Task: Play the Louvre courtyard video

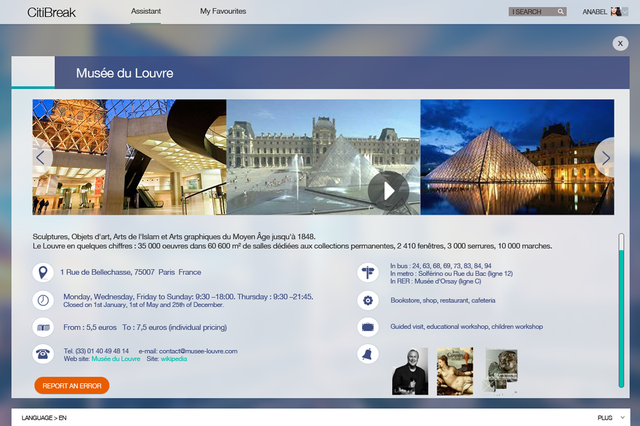Action: pos(388,191)
